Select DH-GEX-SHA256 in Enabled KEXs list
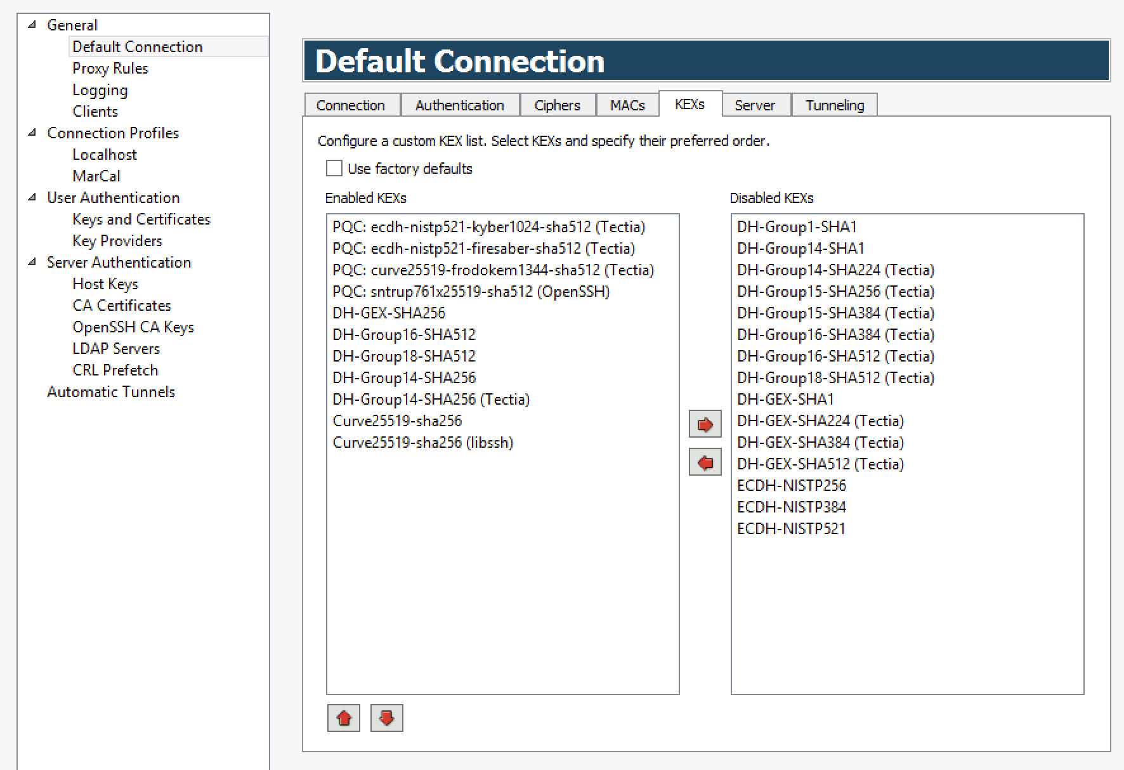 tap(389, 313)
